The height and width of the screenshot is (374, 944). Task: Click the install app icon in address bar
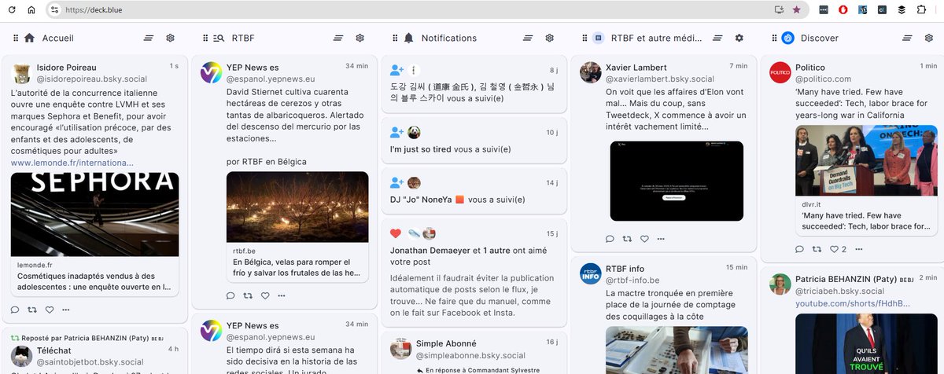779,10
